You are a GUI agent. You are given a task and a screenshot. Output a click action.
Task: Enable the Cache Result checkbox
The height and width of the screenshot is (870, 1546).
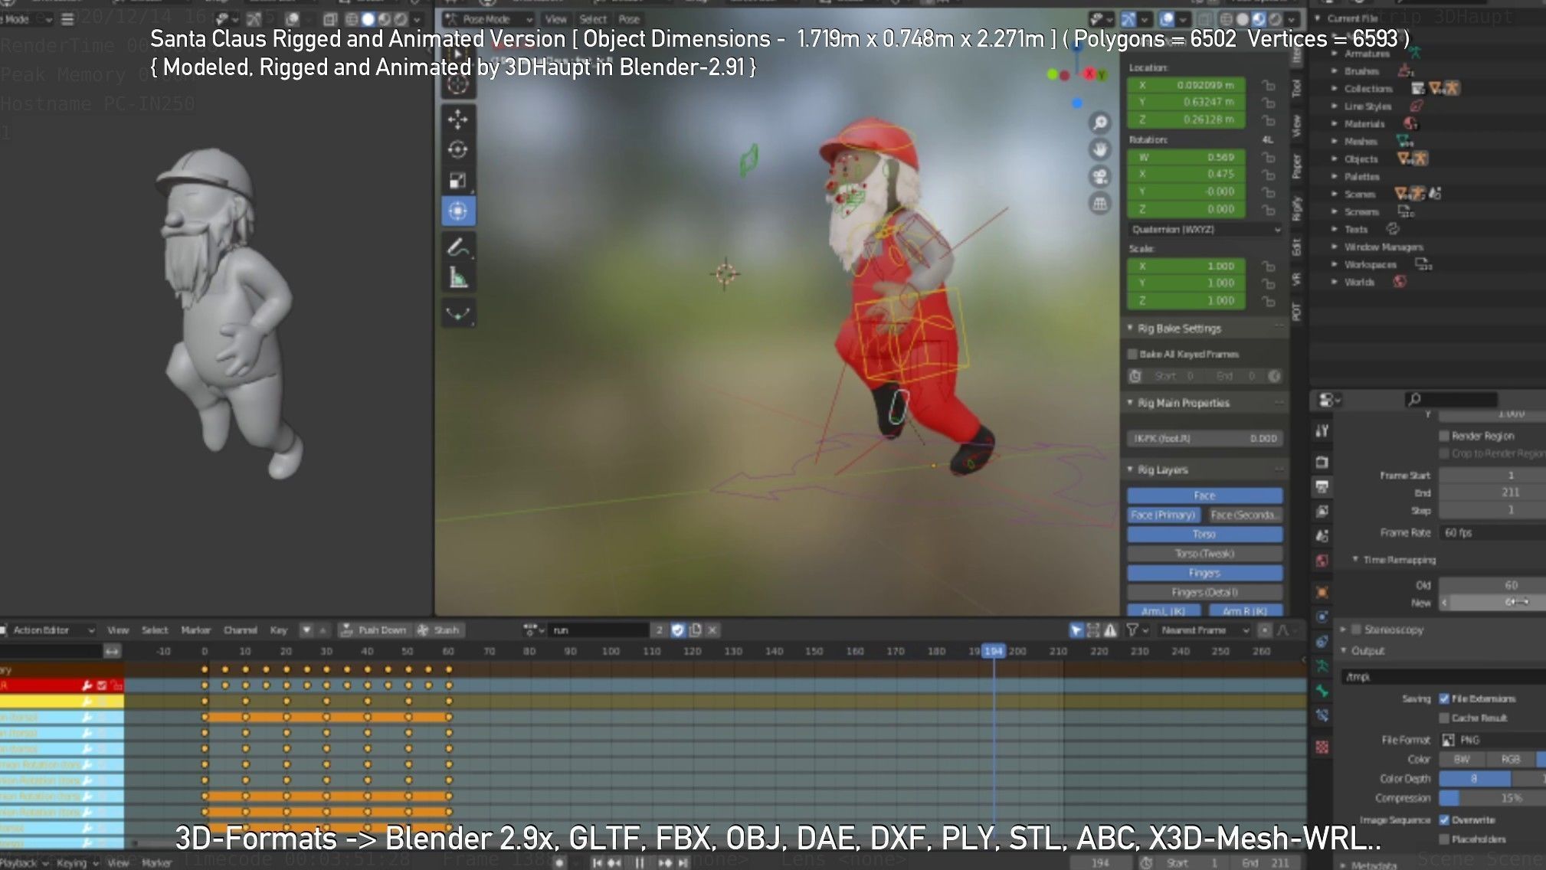[1444, 718]
